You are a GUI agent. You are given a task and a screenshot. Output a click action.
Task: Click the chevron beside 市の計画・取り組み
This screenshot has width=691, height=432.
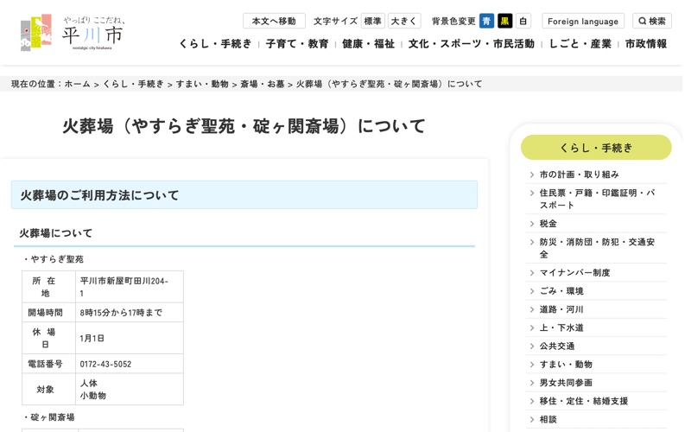[532, 175]
